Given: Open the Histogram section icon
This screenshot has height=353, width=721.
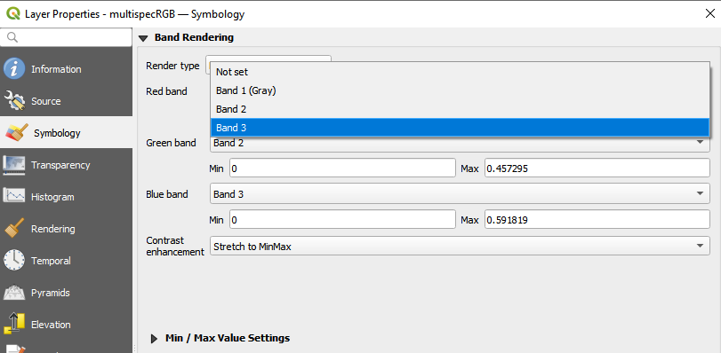Looking at the screenshot, I should tap(14, 197).
